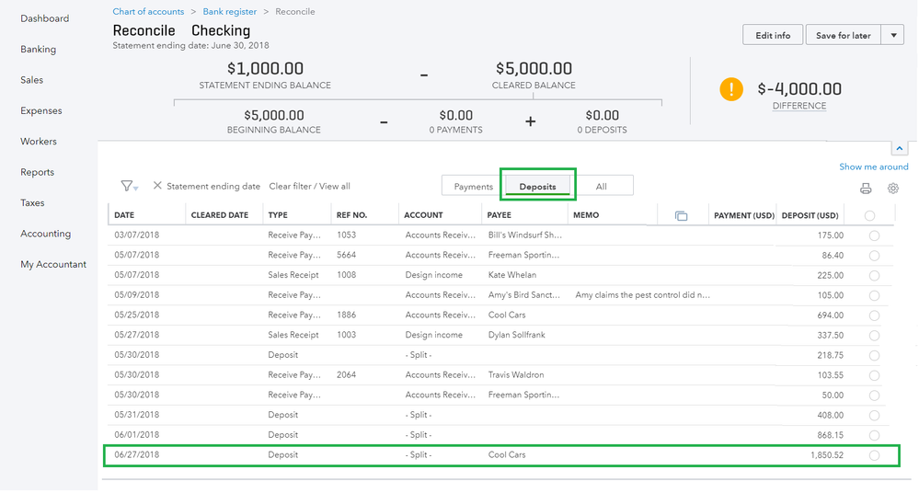Click the print icon above the table
Screen dimensions: 919x493
865,189
